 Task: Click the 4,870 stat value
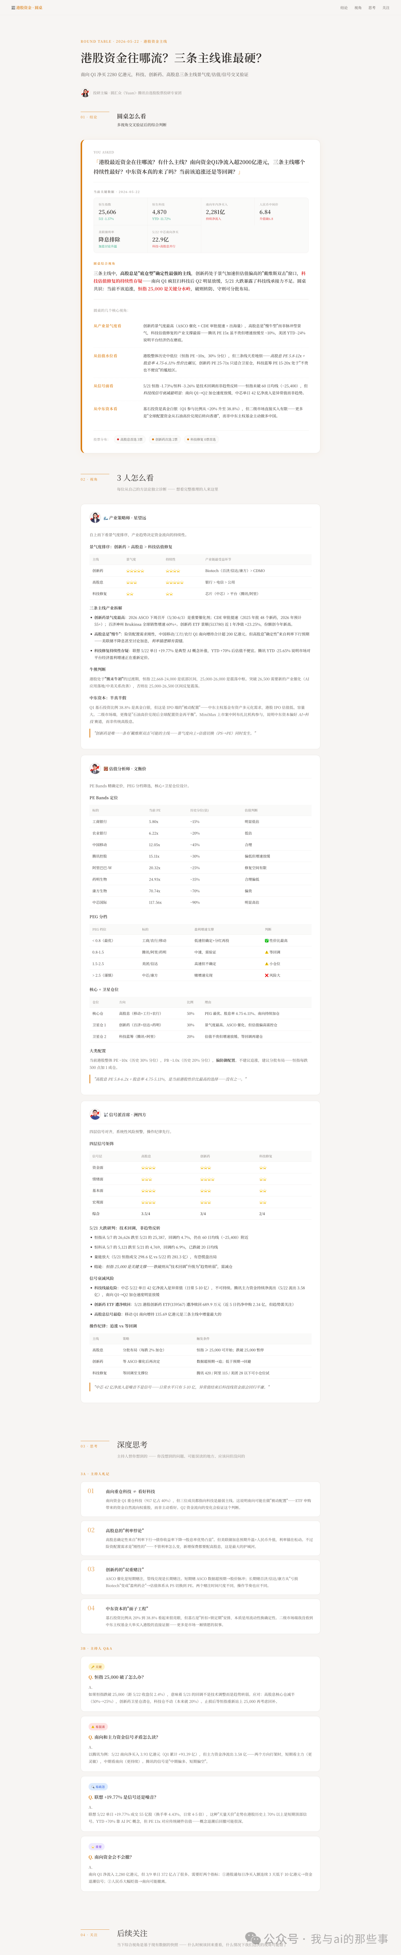click(160, 212)
